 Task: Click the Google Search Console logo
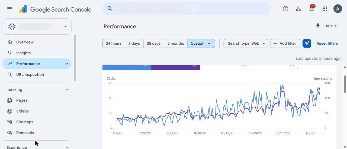[x=55, y=9]
